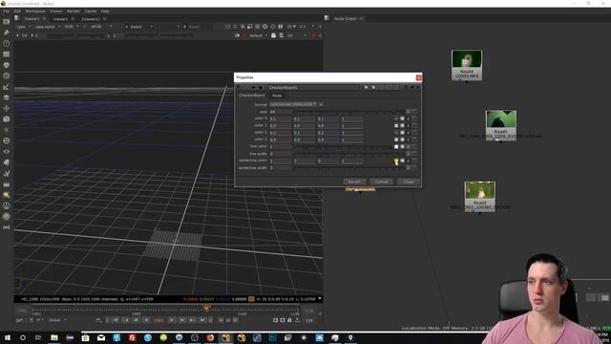
Task: Open FileZilla from the taskbar
Action: point(132,337)
